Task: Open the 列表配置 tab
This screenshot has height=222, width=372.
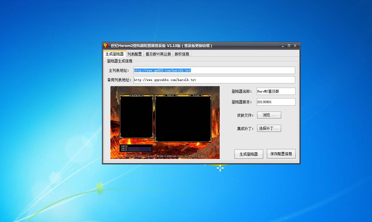Action: point(134,54)
